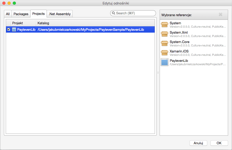Image resolution: width=232 pixels, height=150 pixels.
Task: Select the System.Core reference name
Action: point(179,42)
